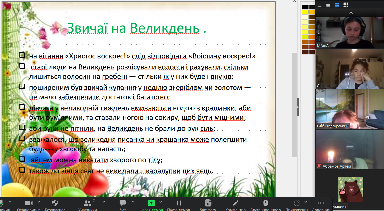Click participants count number 7
This screenshot has width=384, height=211.
[x=94, y=201]
